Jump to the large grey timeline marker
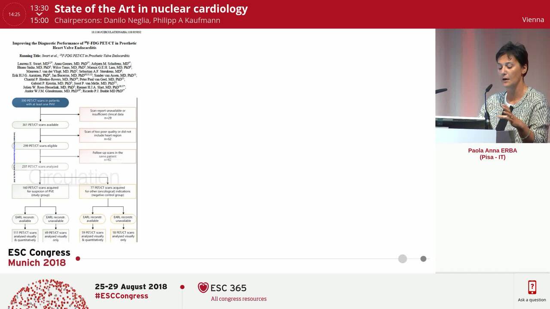The image size is (550, 309). coord(403,258)
